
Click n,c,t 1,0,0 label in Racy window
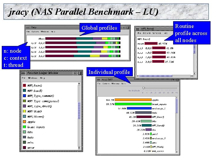[x=38, y=47]
